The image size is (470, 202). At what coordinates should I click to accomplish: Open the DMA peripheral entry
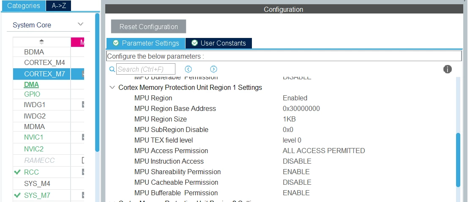(x=31, y=85)
